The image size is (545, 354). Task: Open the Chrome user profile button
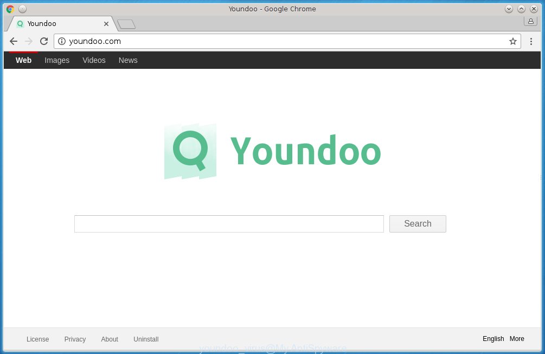[x=530, y=22]
